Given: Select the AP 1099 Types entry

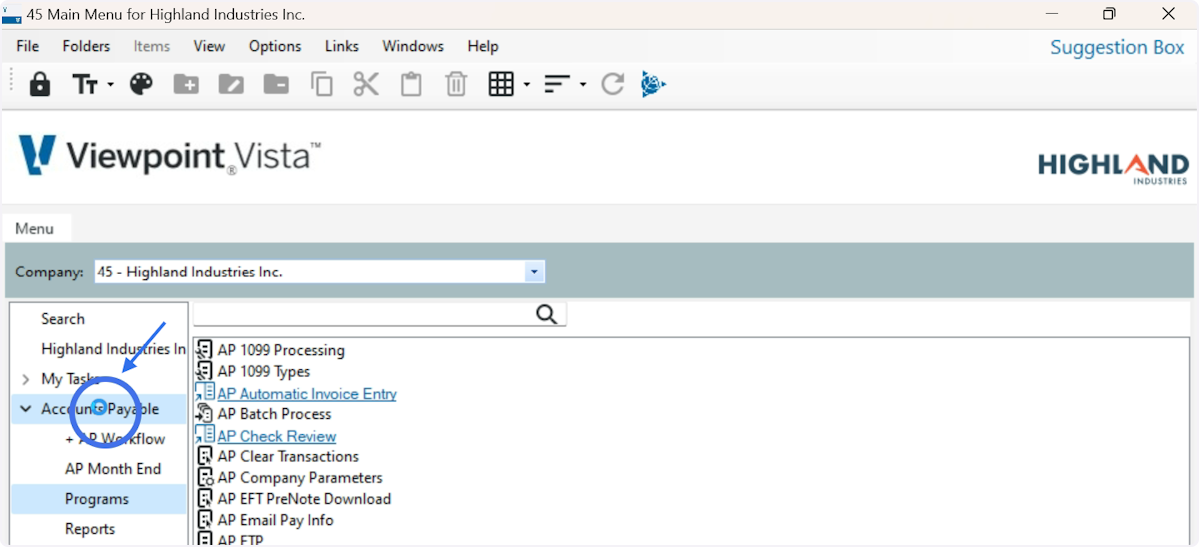Looking at the screenshot, I should click(x=264, y=372).
